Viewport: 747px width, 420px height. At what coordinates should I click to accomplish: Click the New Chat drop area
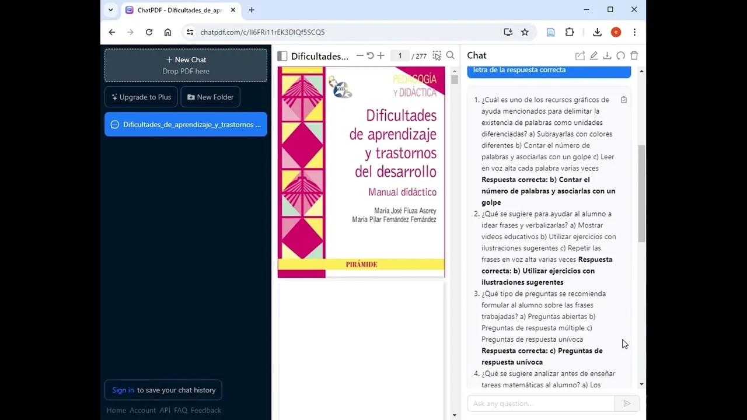(x=186, y=65)
